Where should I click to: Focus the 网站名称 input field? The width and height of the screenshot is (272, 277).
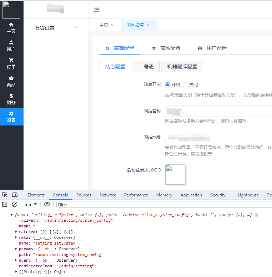219,111
